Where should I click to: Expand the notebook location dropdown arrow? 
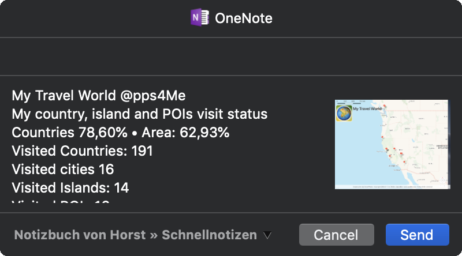(267, 235)
